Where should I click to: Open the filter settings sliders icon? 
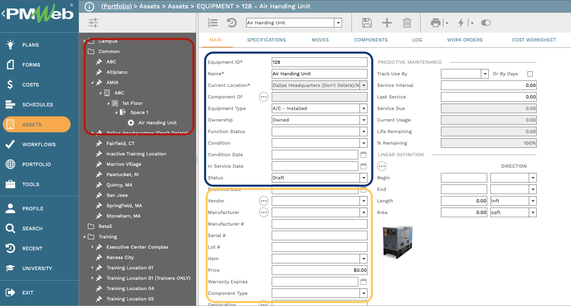click(x=93, y=23)
